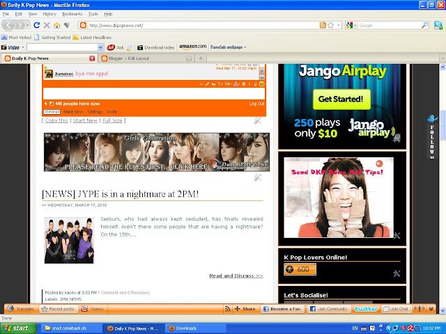Open a new tab with the plus button
This screenshot has width=446, height=334.
tap(201, 58)
